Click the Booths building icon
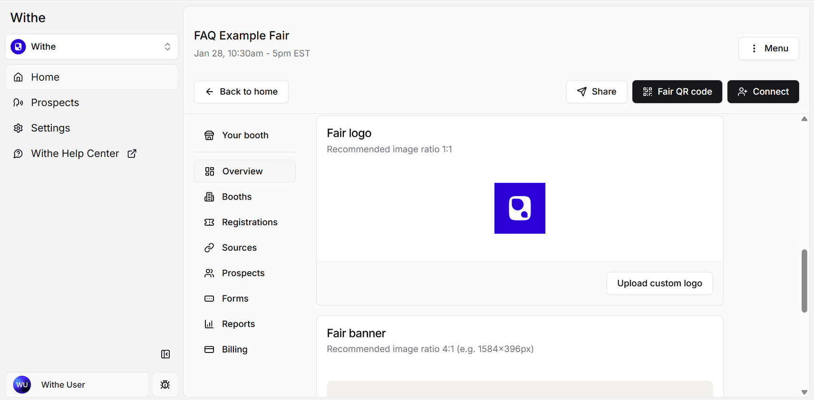Image resolution: width=814 pixels, height=400 pixels. tap(209, 197)
